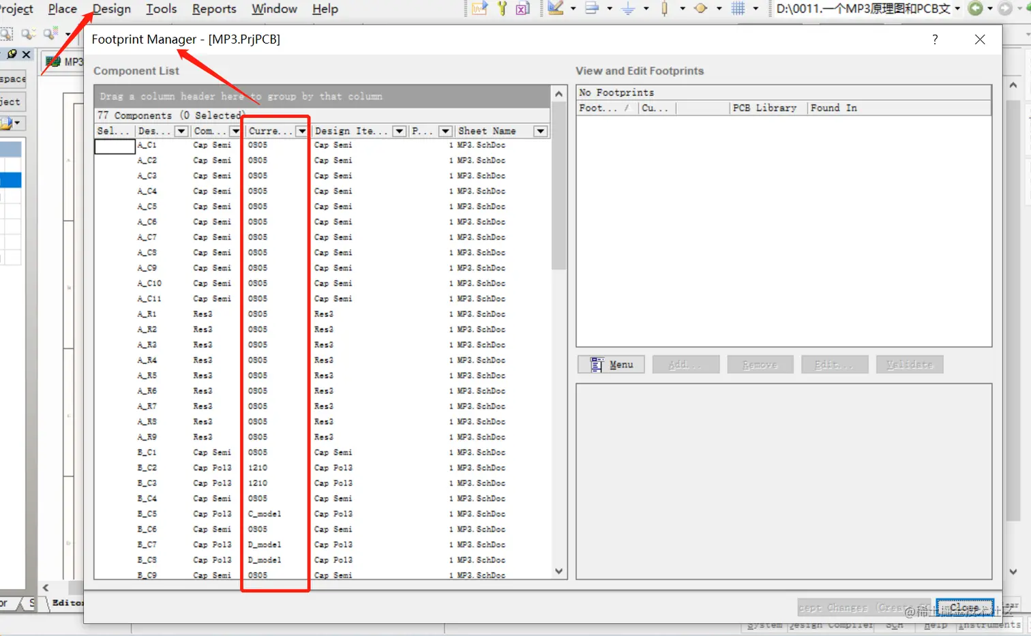Select the A_C11 component row
This screenshot has height=636, width=1031.
click(x=322, y=299)
